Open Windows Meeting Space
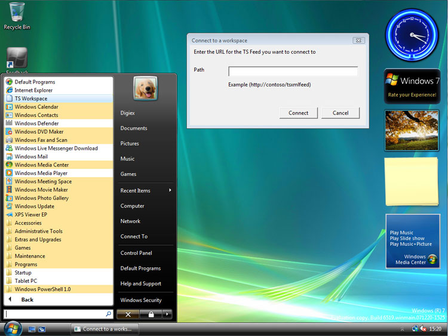Viewport: 448px width, 336px height. click(59, 181)
